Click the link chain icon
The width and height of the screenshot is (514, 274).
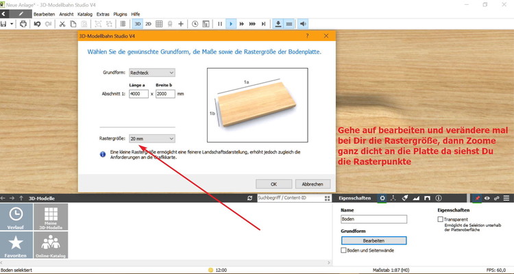497,198
